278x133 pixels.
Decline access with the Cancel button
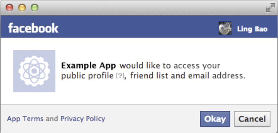[252, 119]
